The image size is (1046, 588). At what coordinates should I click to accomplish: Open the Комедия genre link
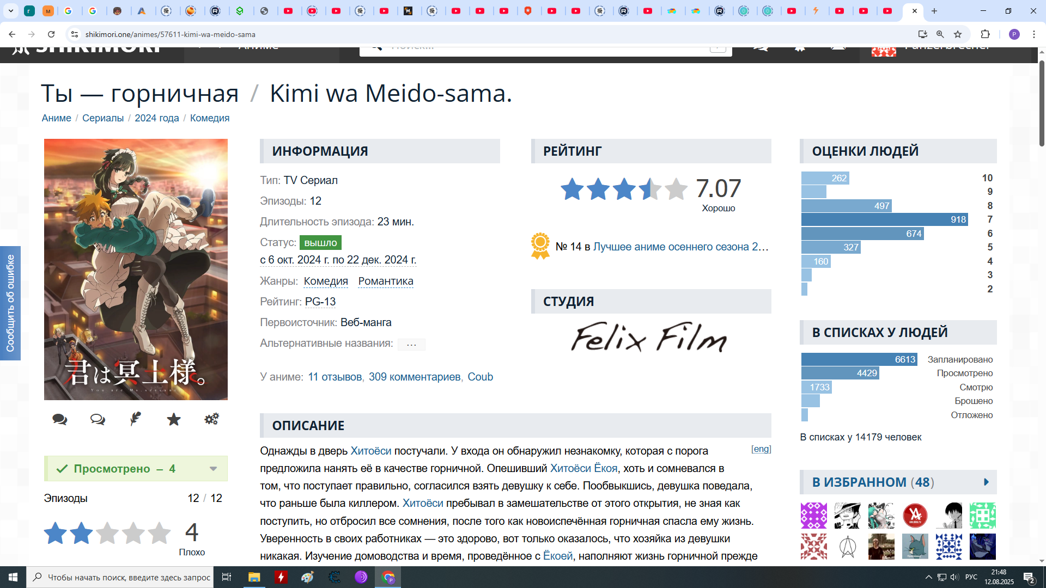point(326,281)
